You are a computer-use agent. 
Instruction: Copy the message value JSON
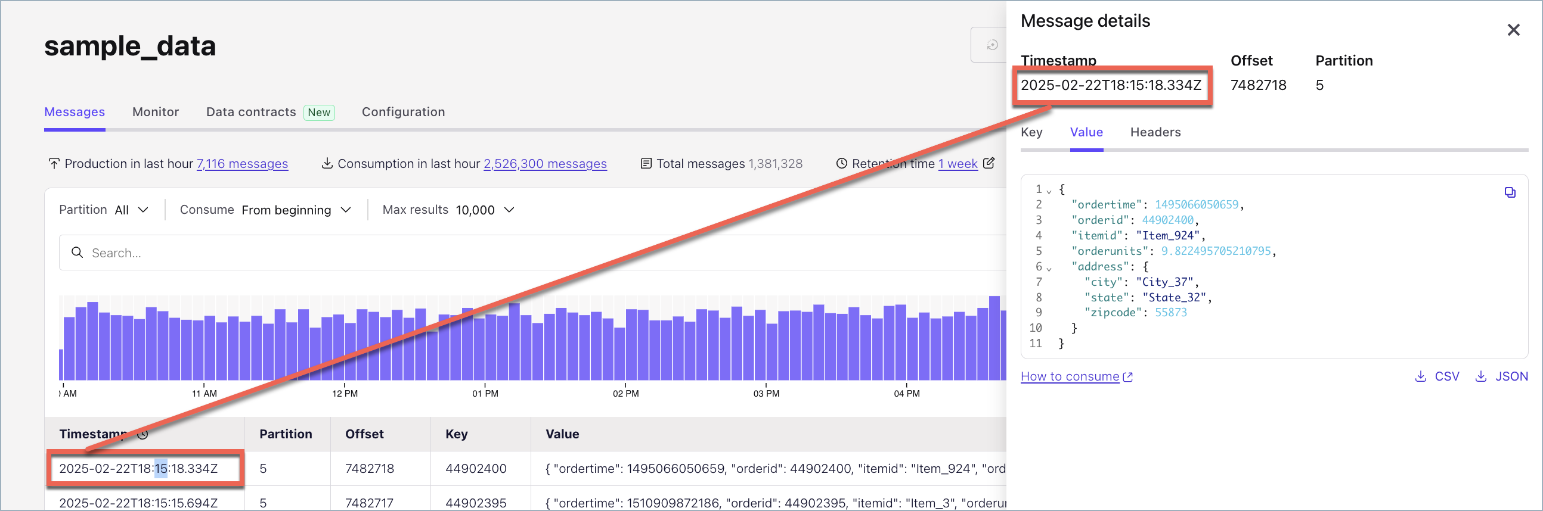(x=1510, y=192)
